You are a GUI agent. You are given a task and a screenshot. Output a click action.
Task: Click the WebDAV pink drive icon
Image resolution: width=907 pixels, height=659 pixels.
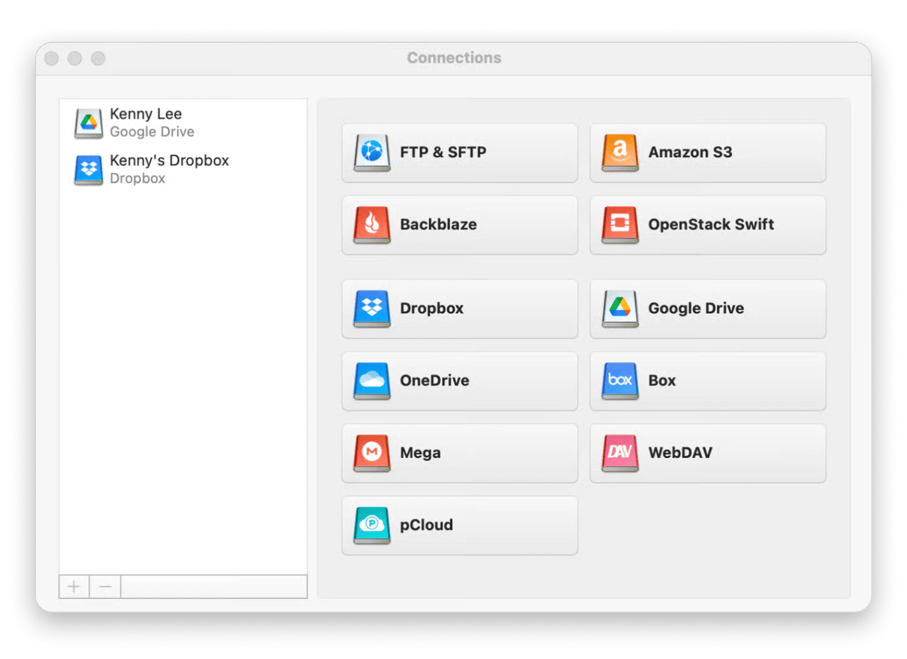620,453
